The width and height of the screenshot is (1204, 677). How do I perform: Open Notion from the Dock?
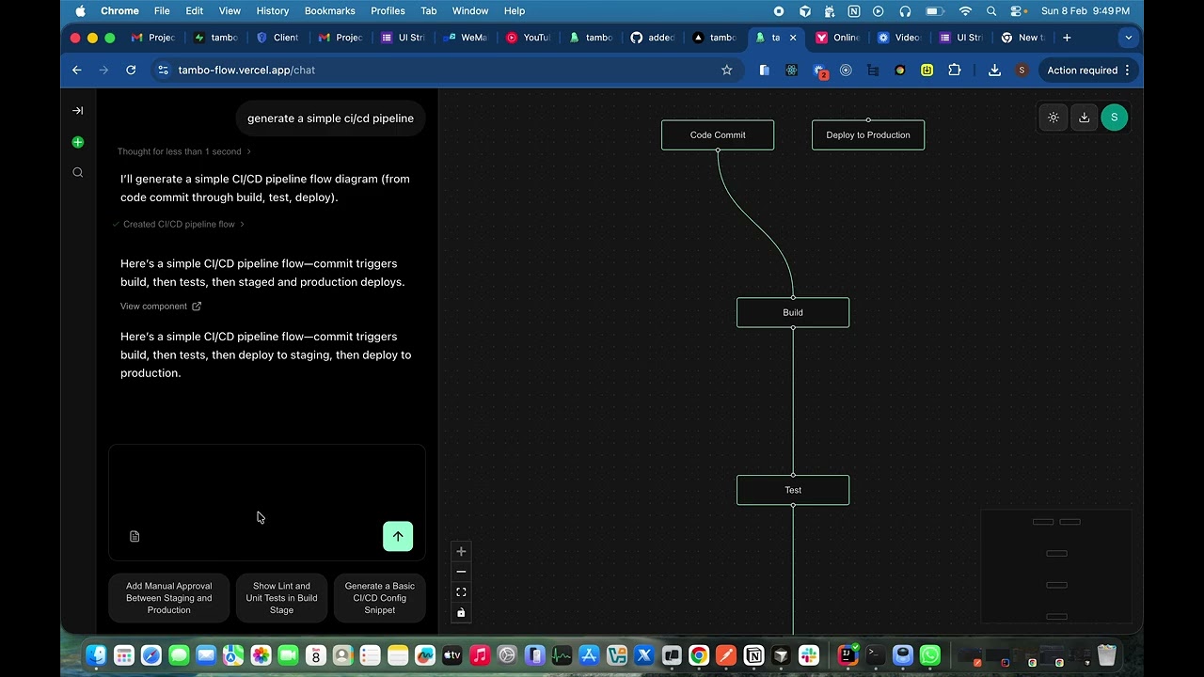click(x=753, y=655)
